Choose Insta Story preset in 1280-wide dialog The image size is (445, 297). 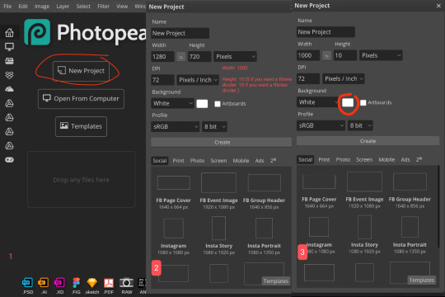point(219,236)
